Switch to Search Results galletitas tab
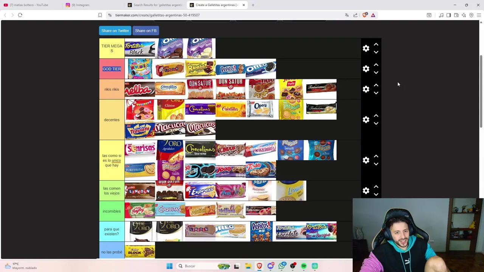 tap(155, 5)
